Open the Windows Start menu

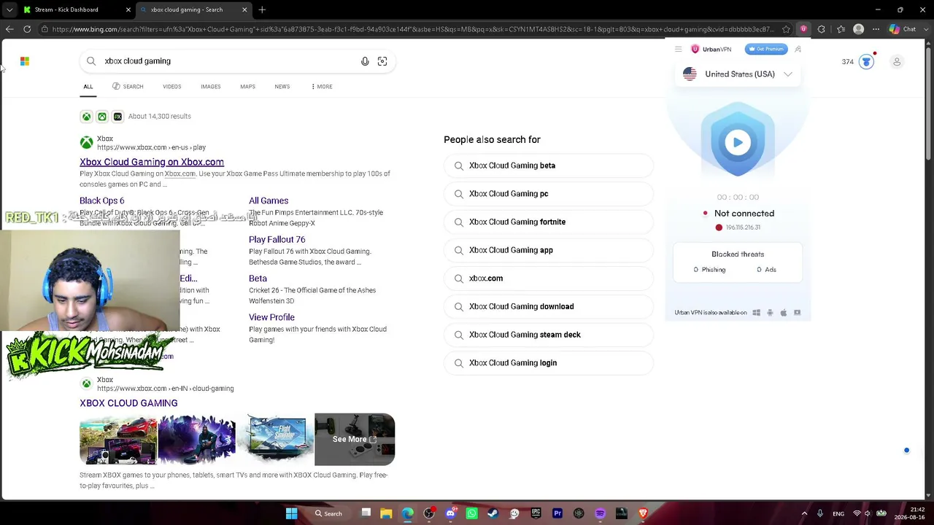291,513
